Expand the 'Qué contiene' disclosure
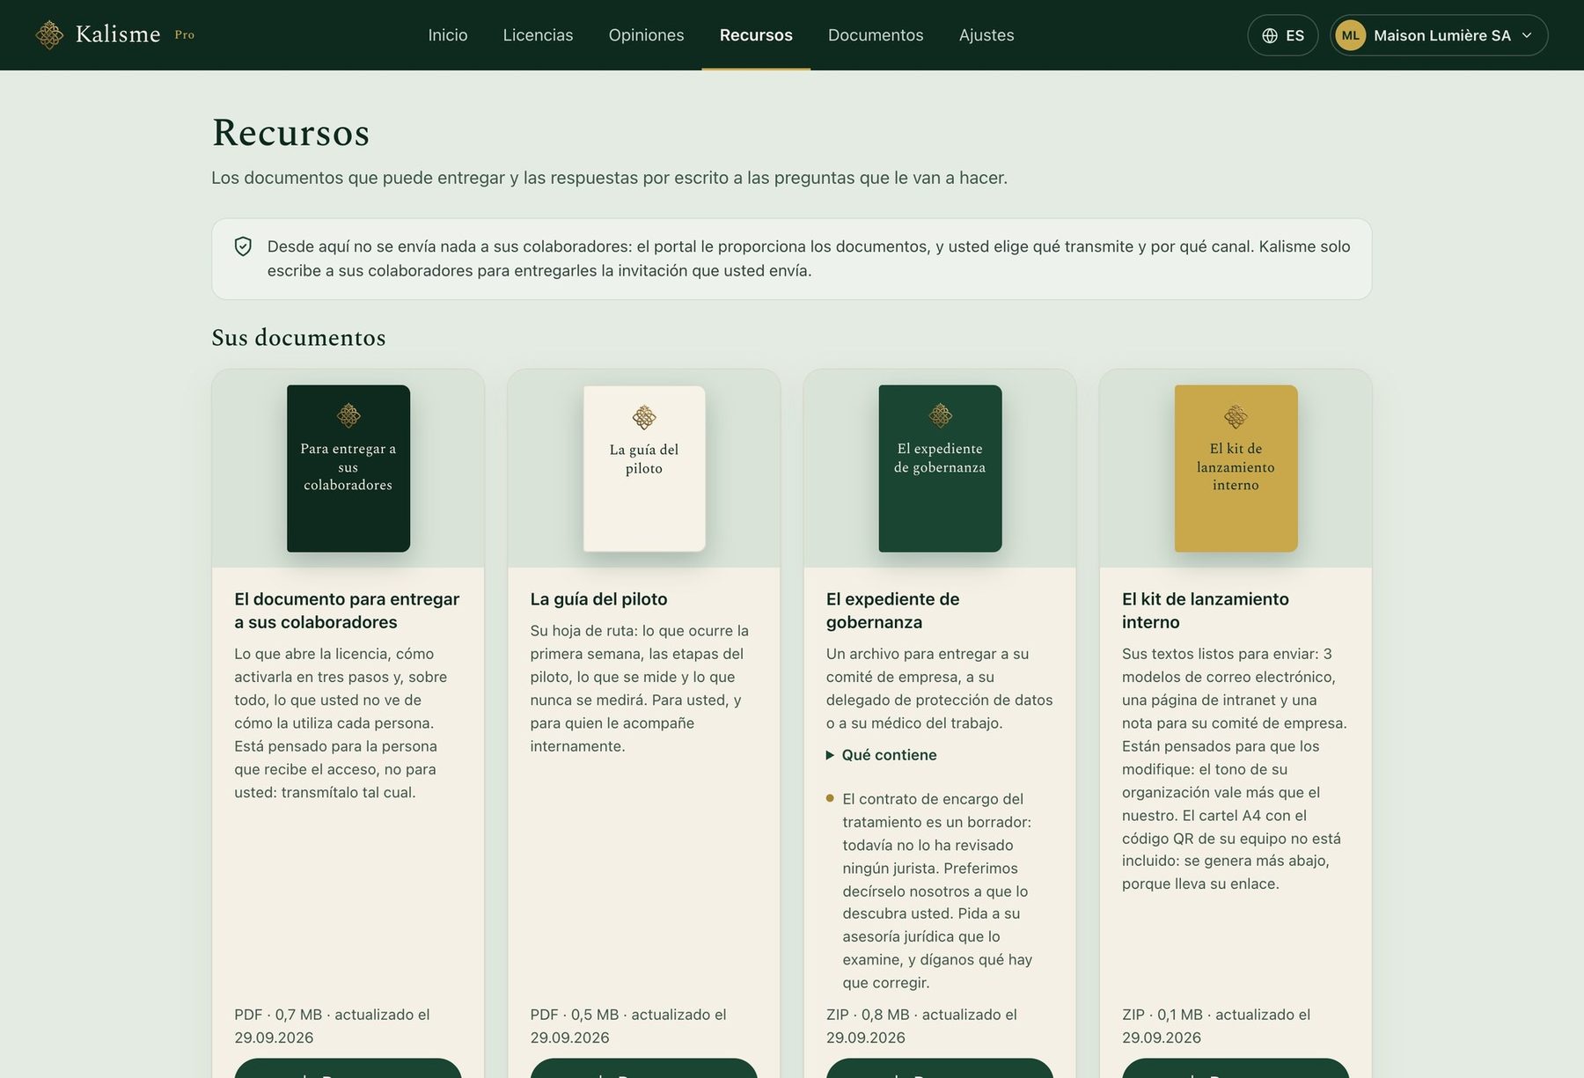 (x=882, y=755)
